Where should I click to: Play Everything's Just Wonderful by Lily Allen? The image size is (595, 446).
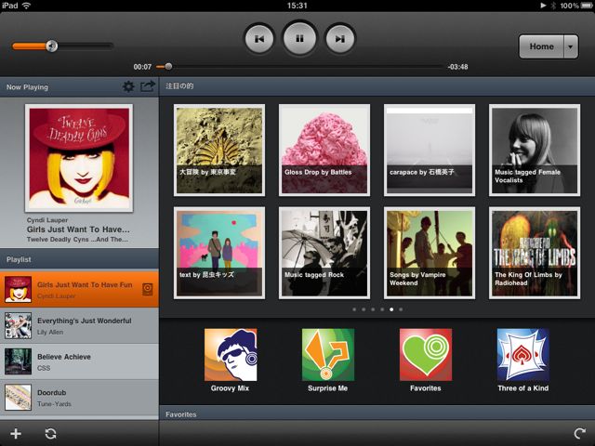click(x=79, y=326)
